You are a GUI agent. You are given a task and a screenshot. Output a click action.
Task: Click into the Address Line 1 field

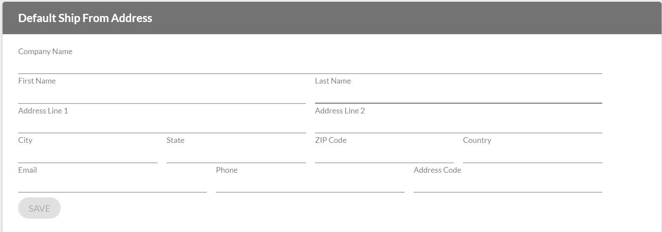point(162,126)
